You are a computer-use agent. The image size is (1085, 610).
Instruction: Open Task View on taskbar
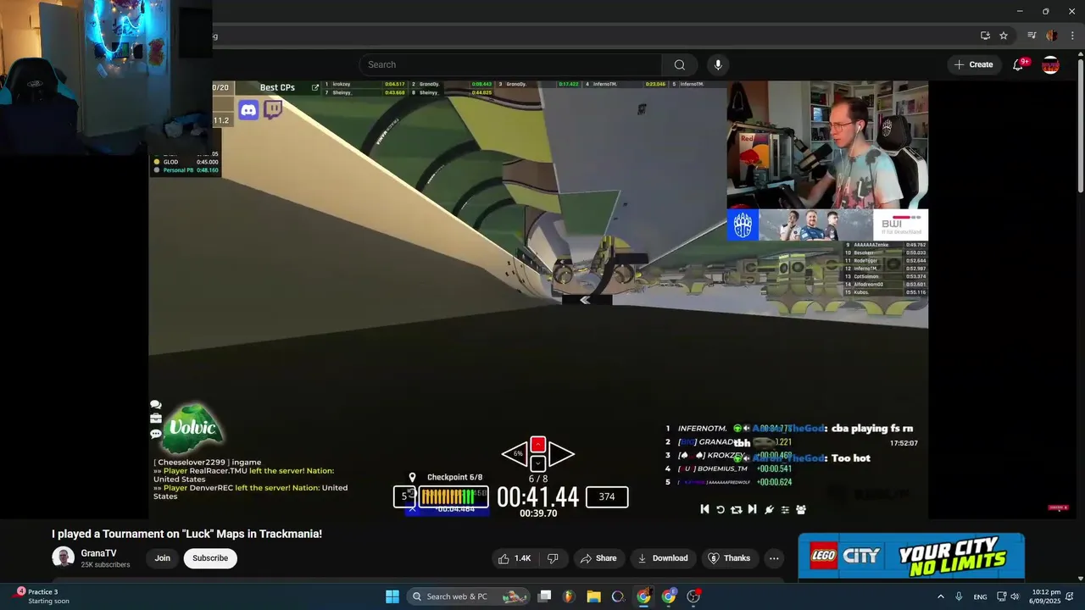(x=545, y=596)
